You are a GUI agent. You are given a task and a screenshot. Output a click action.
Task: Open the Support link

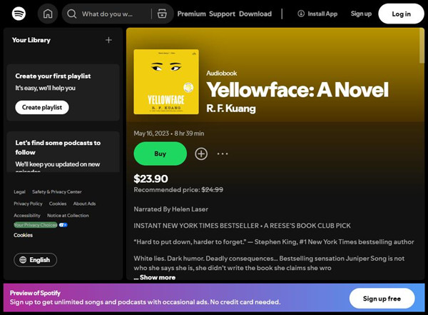[222, 14]
